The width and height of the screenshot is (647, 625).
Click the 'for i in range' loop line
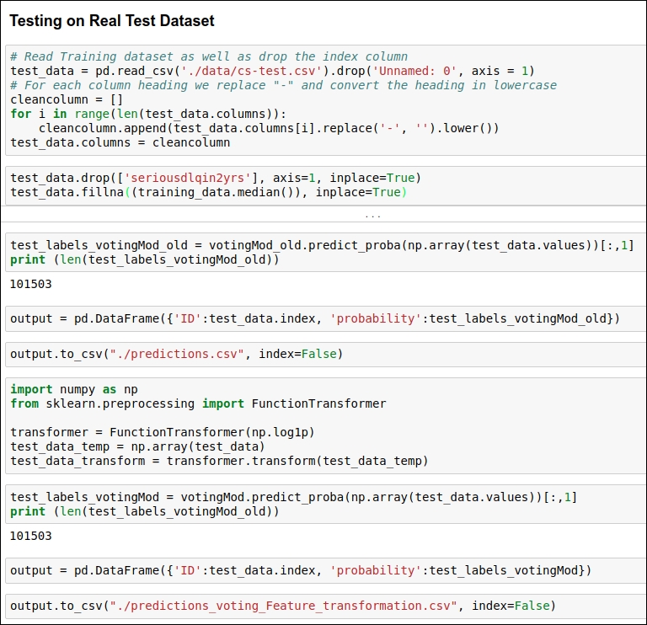(148, 114)
